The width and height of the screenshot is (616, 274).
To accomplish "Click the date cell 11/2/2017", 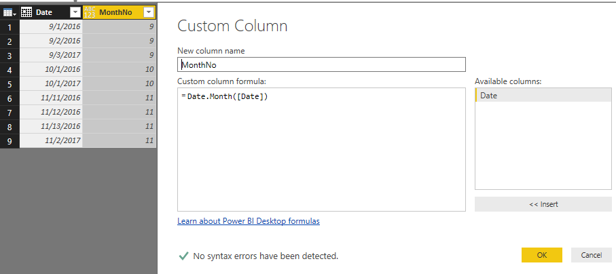I will coord(51,140).
